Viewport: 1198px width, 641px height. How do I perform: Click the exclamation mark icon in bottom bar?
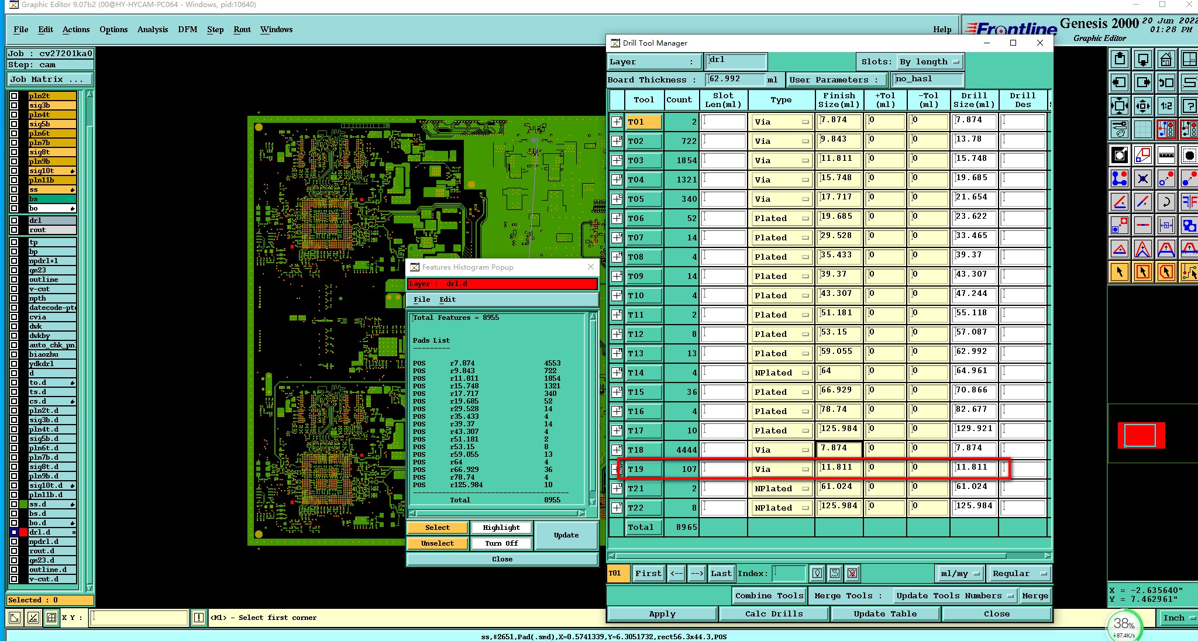(x=199, y=618)
